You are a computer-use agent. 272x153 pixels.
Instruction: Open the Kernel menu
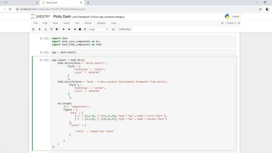(x=88, y=23)
